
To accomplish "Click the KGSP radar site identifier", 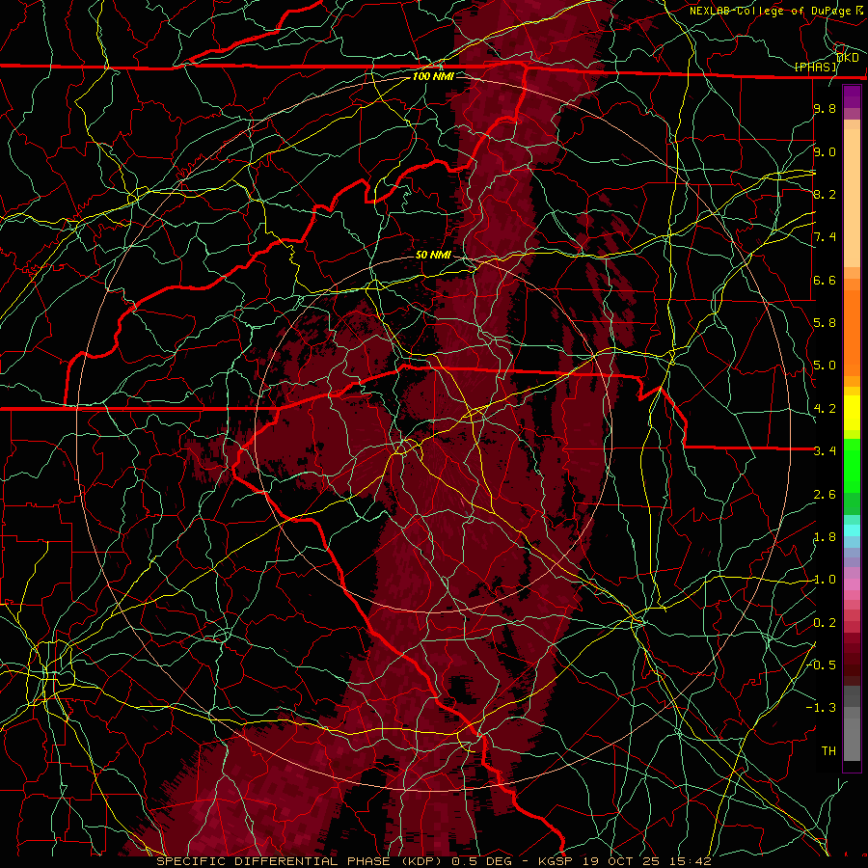I will [x=554, y=861].
